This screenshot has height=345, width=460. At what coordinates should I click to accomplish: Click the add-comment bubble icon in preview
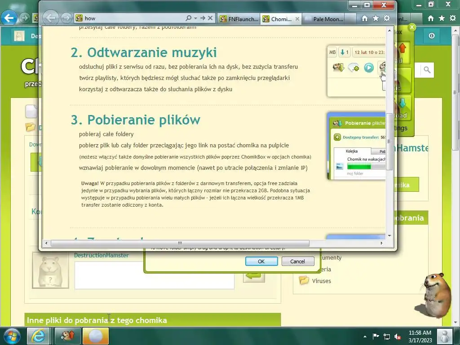coord(354,68)
